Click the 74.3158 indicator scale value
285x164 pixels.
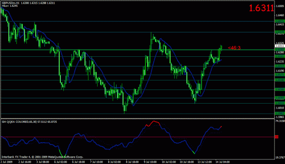pos(280,121)
